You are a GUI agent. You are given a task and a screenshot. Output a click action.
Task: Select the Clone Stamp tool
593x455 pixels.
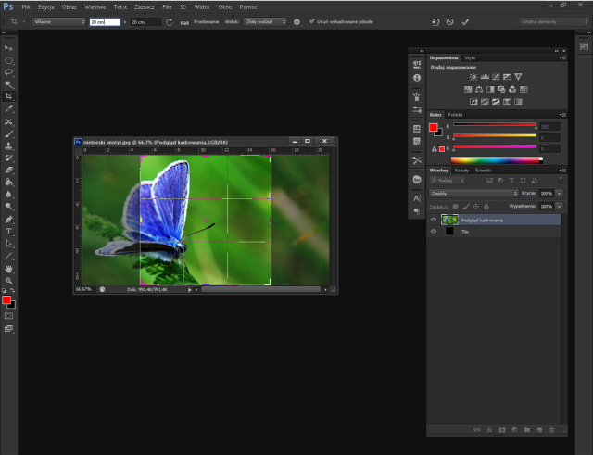pos(8,146)
